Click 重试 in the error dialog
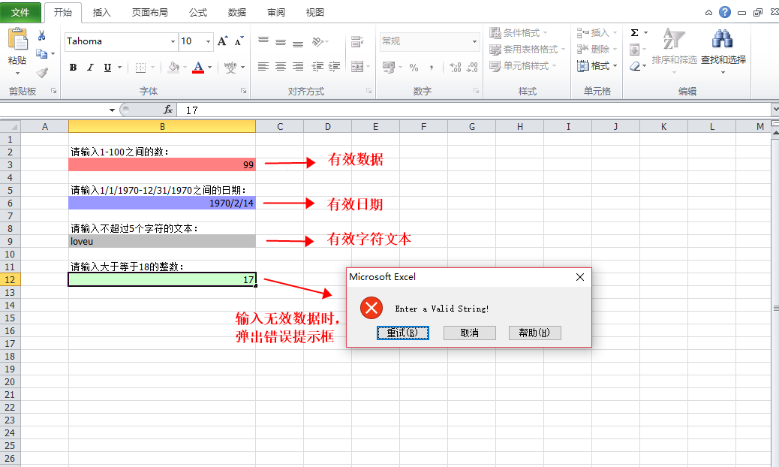Viewport: 779px width, 467px height. tap(403, 333)
